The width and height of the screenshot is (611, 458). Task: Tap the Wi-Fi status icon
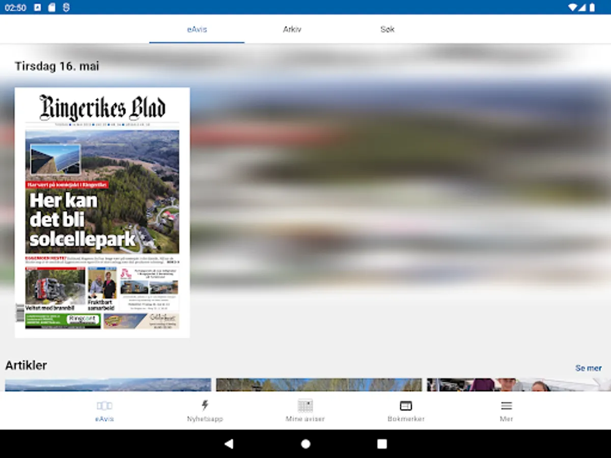click(x=573, y=8)
